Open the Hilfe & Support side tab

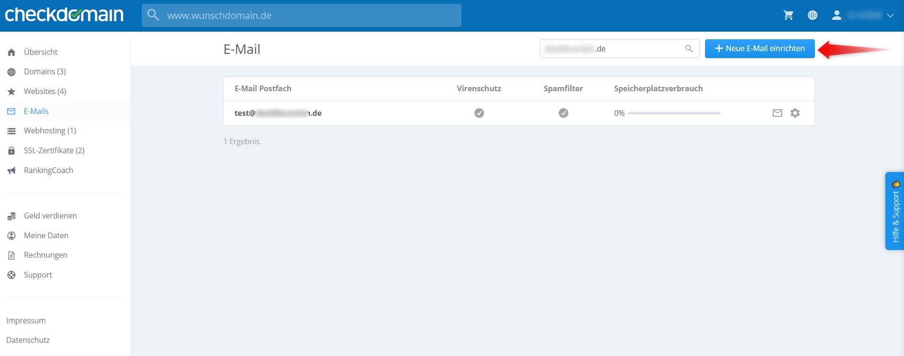[x=895, y=211]
